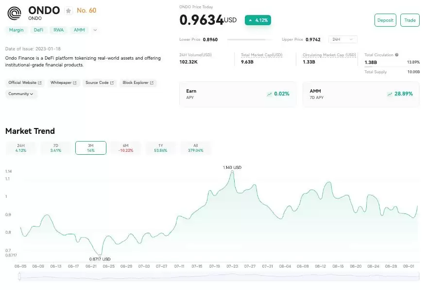427x290 pixels.
Task: Open the Community dropdown
Action: [x=21, y=94]
